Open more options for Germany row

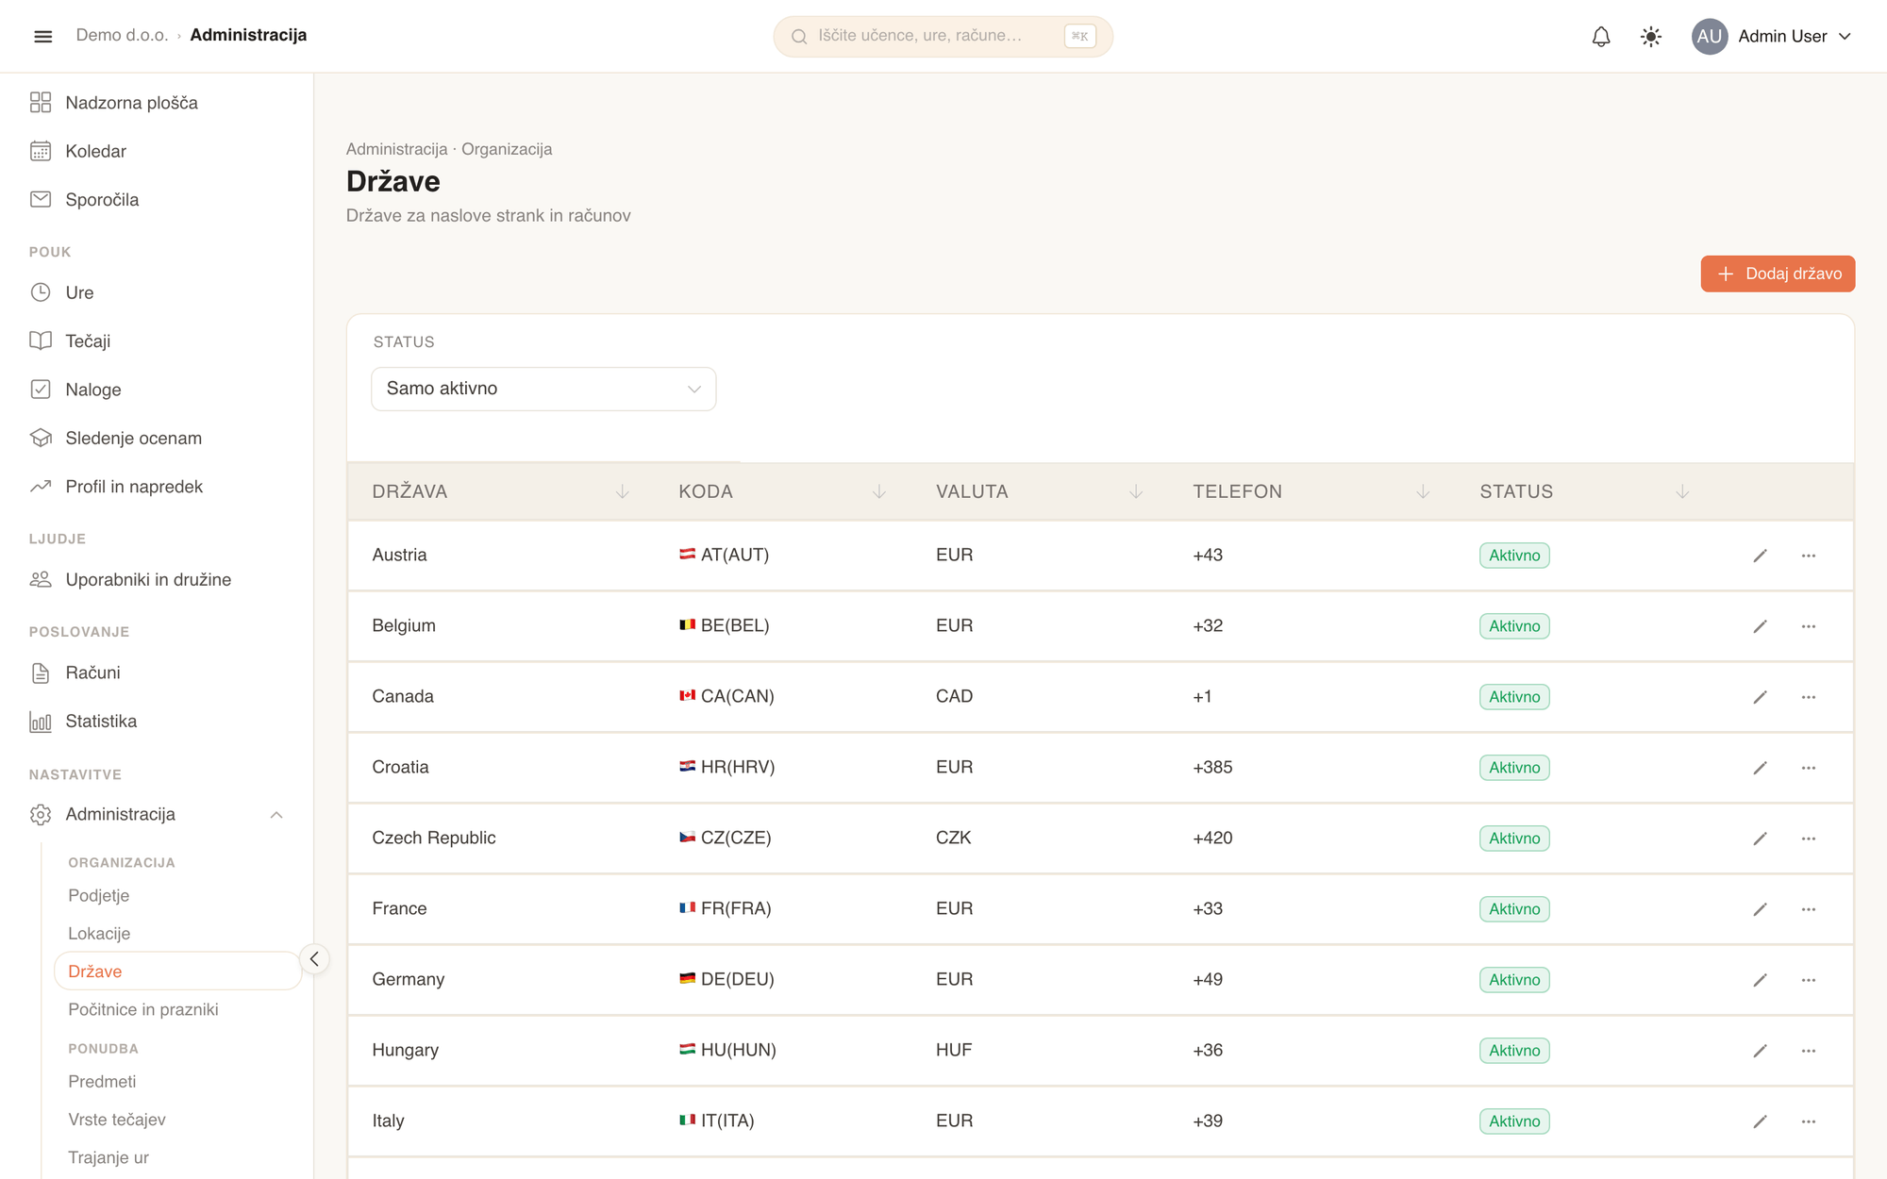[x=1808, y=980]
